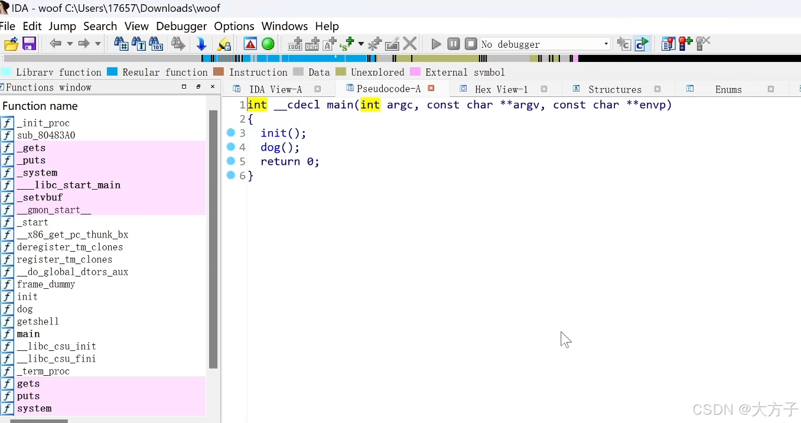Convert selection to data with the DATA icon
The width and height of the screenshot is (801, 423).
[312, 44]
